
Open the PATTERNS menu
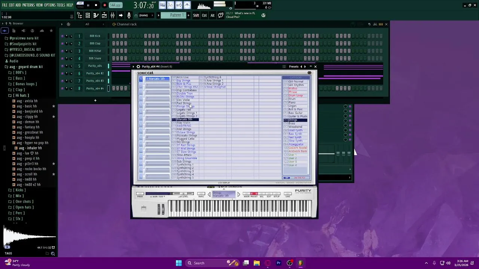(x=28, y=5)
